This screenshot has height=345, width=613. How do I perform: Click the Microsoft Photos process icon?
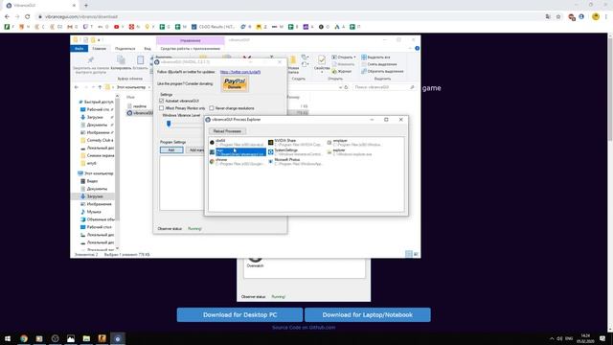pyautogui.click(x=270, y=162)
